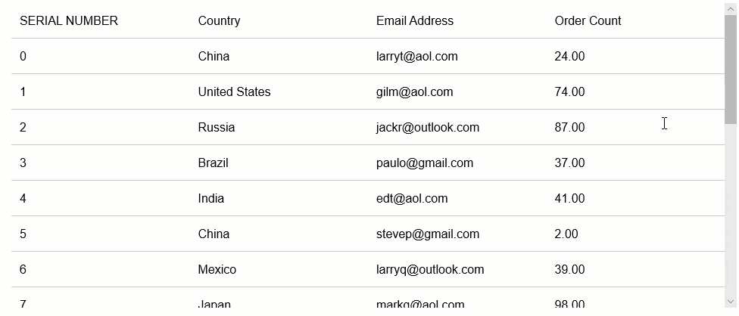Select the Email Address column header
Screen dimensions: 739x316
[415, 21]
